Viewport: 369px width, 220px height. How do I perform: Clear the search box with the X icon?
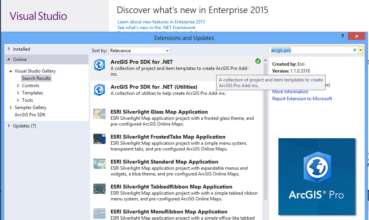pos(355,50)
